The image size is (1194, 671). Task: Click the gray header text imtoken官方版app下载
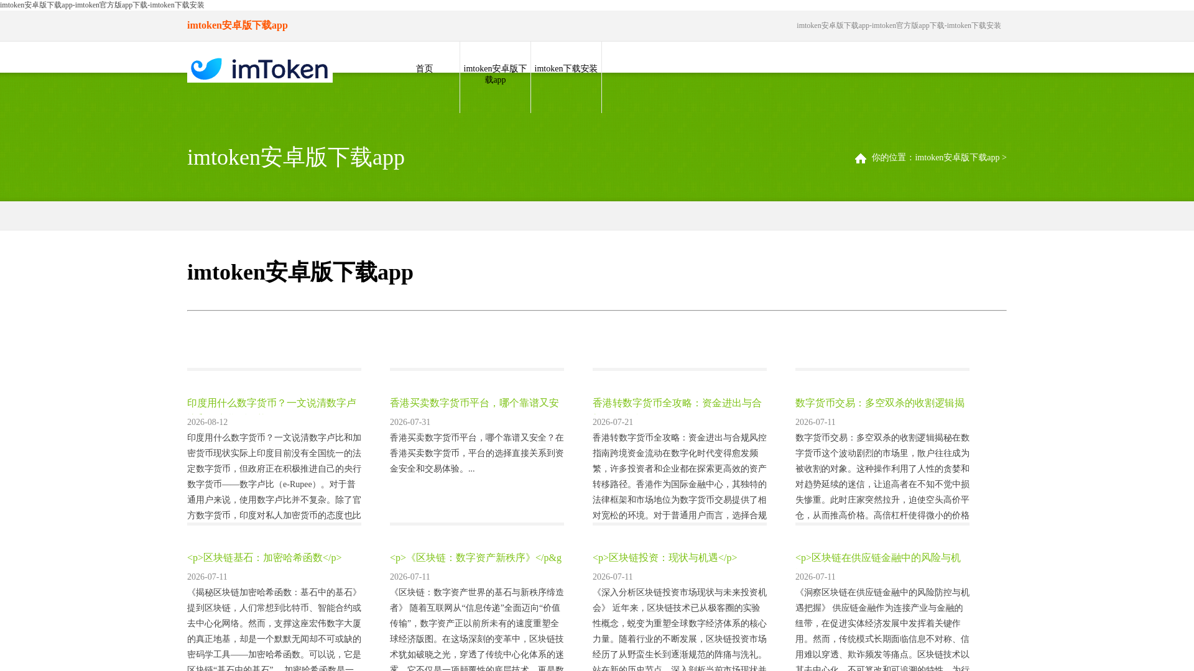click(x=908, y=25)
